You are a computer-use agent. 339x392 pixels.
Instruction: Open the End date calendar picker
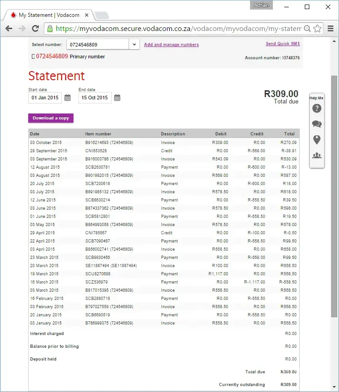(x=117, y=98)
